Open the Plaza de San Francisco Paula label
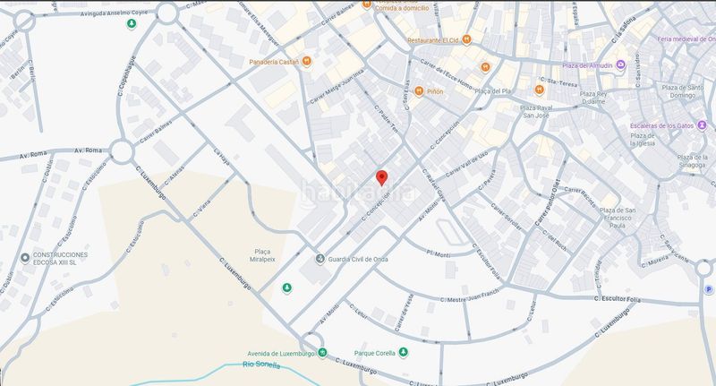Screen dimensions: 716x386 (x=618, y=218)
